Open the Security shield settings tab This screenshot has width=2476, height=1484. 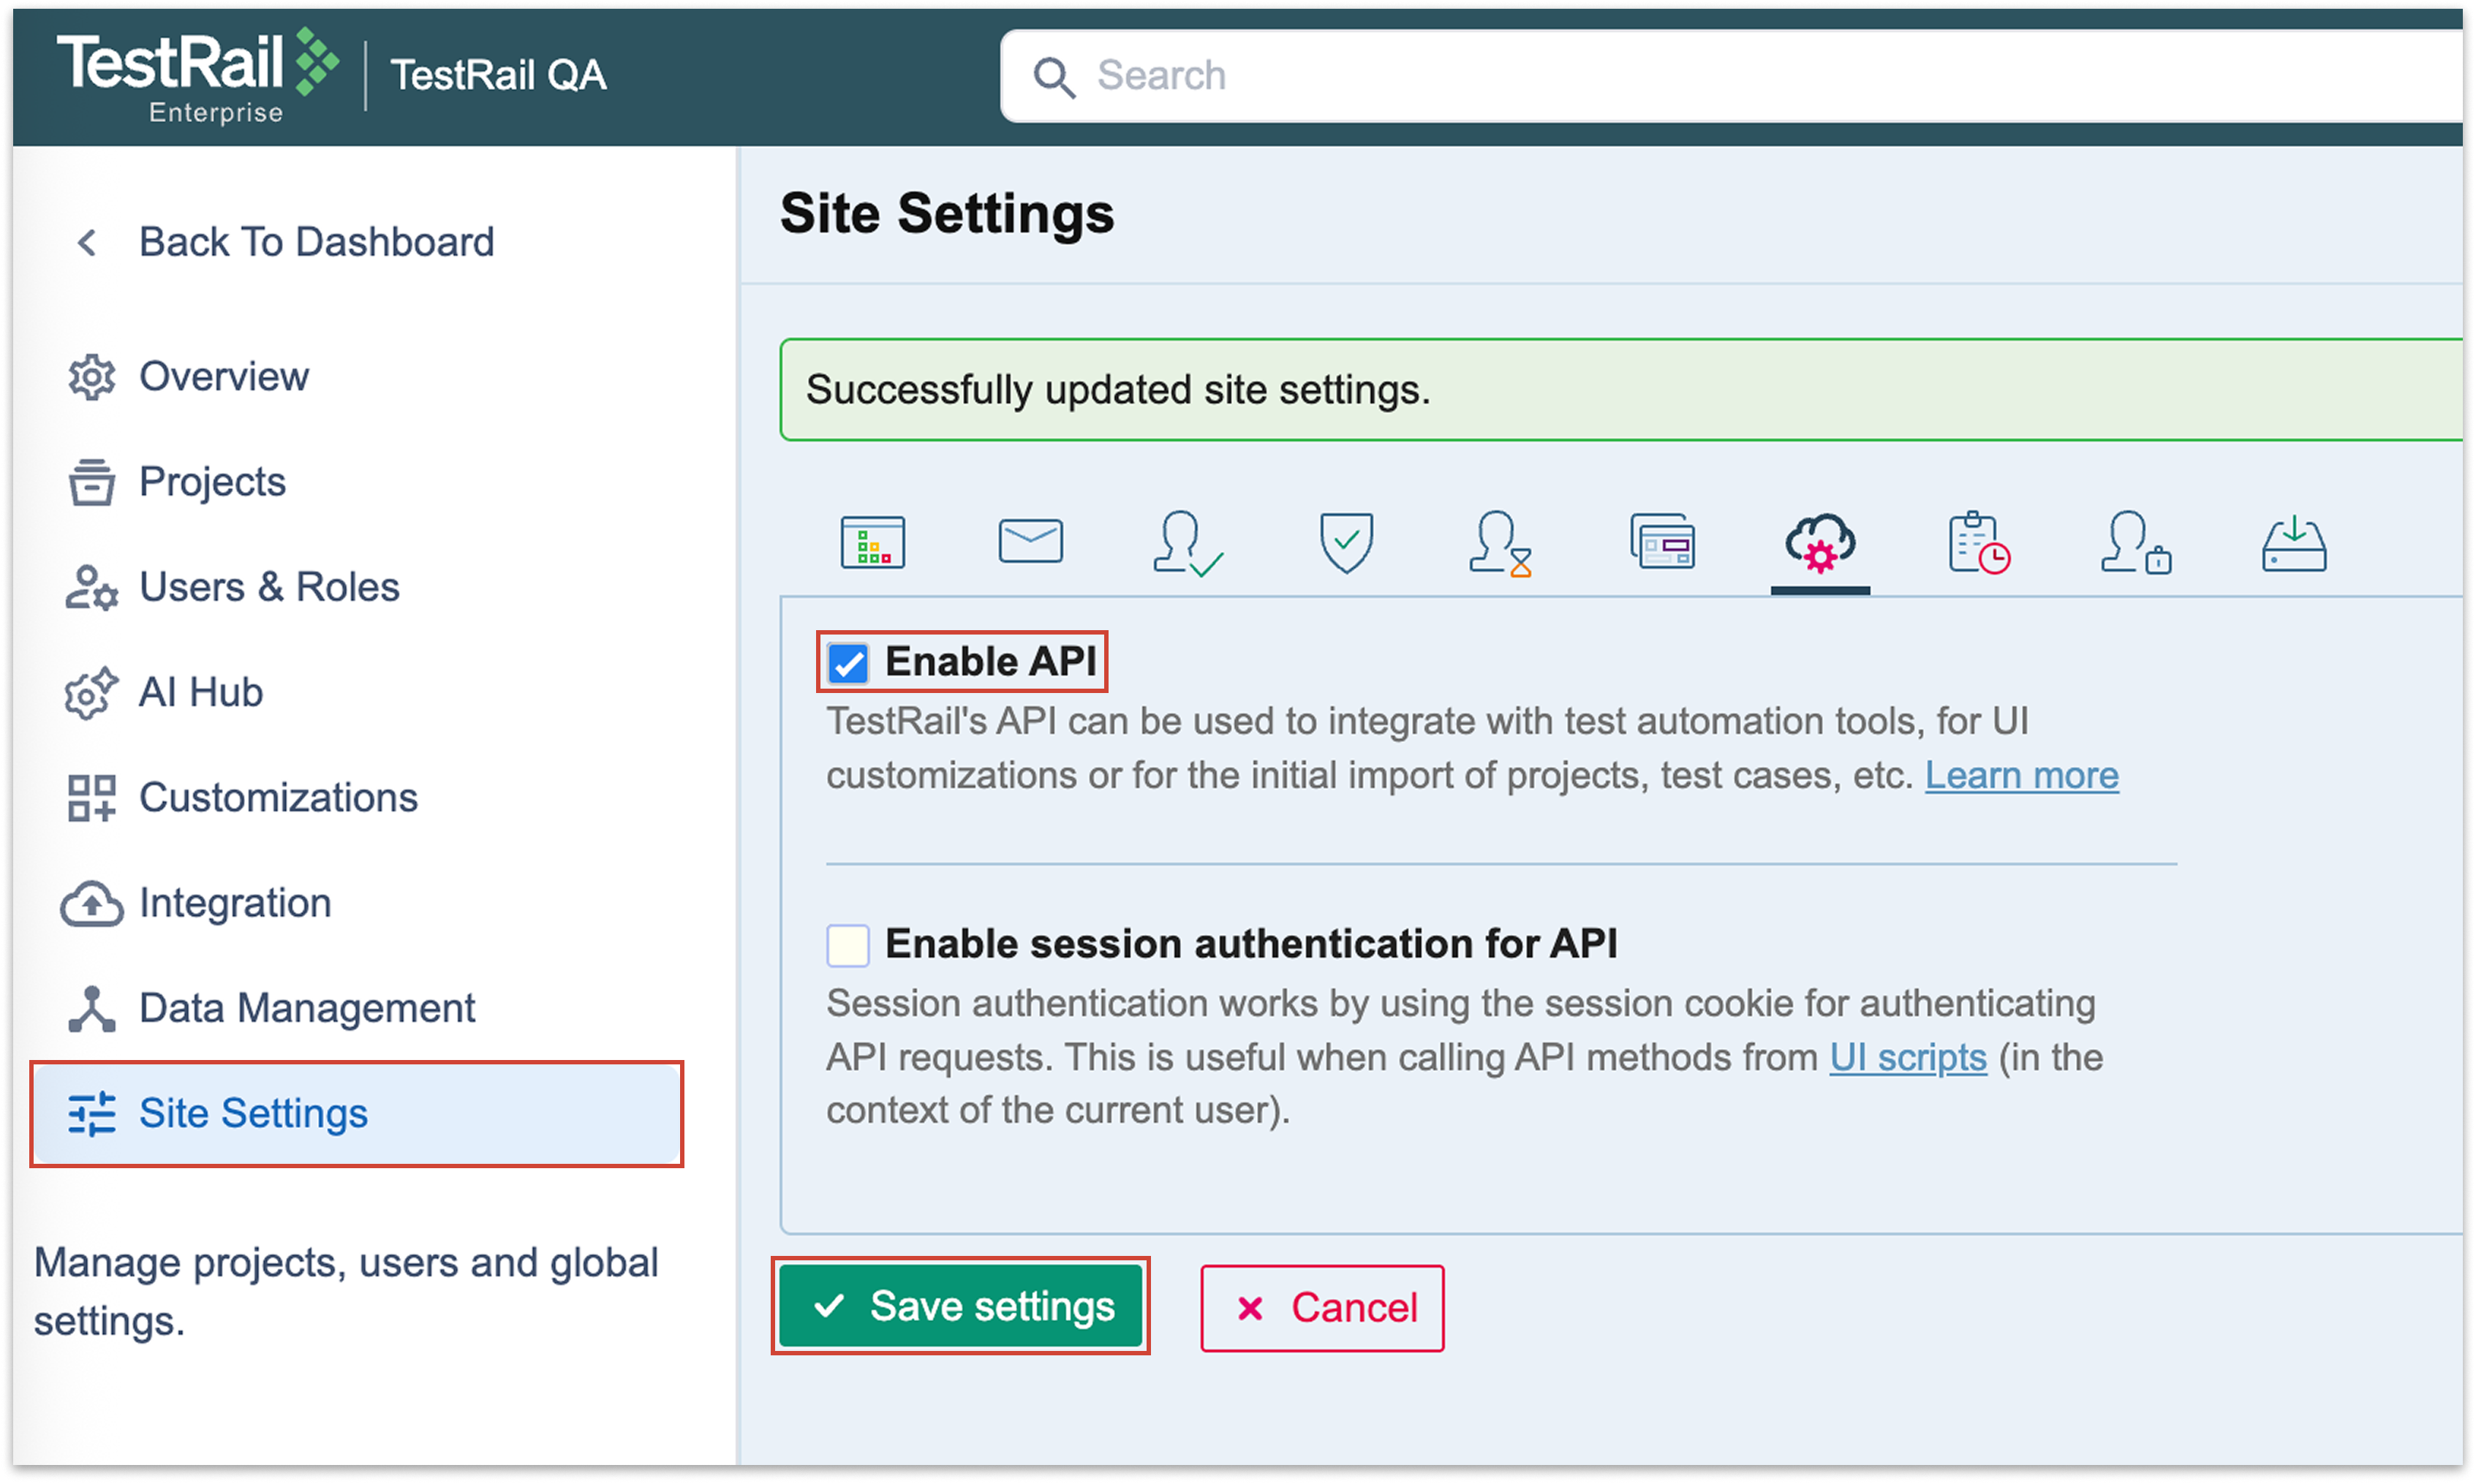[1346, 543]
